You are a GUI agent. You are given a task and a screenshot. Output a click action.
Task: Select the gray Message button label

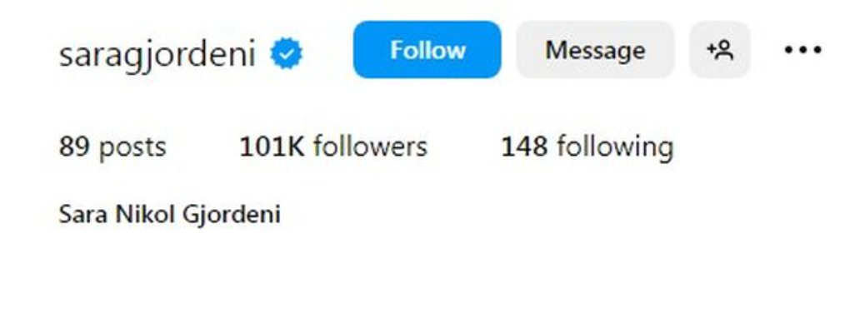coord(595,51)
